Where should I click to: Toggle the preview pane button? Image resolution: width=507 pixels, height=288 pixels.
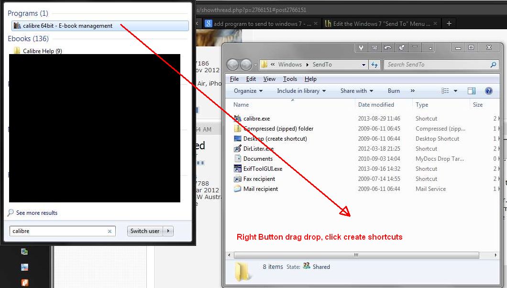[472, 91]
